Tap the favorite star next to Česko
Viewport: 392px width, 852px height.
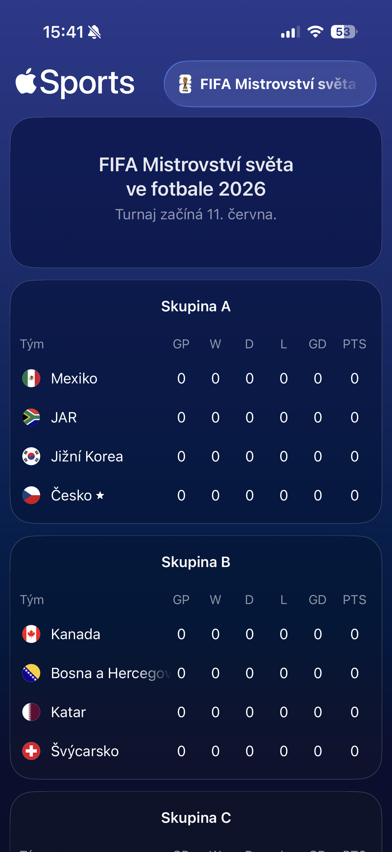click(100, 495)
